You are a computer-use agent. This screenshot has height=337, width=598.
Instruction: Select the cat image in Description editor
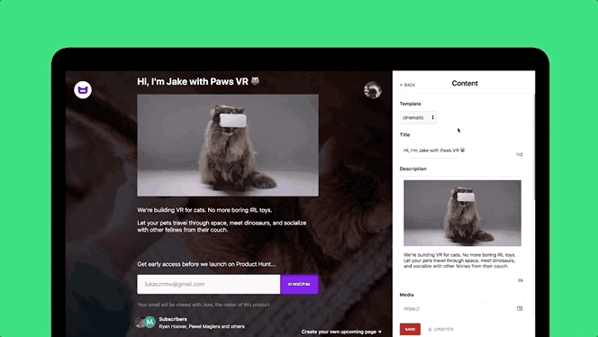[462, 213]
